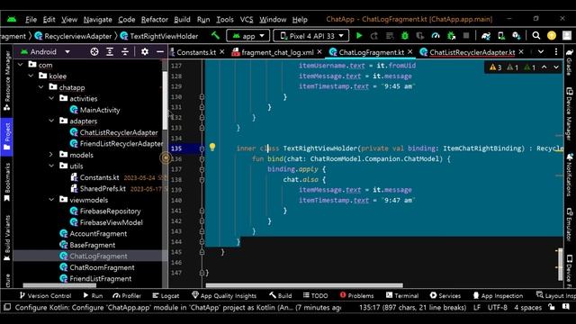The width and height of the screenshot is (576, 324).
Task: Open the app run configuration dropdown
Action: tap(248, 36)
